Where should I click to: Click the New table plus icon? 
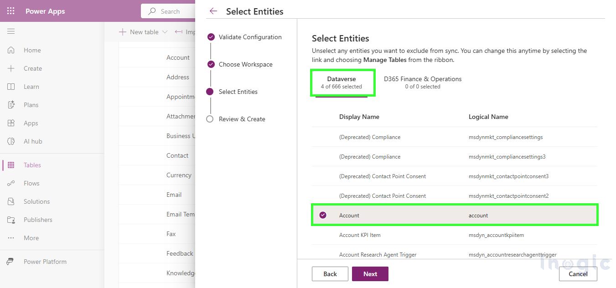[122, 32]
